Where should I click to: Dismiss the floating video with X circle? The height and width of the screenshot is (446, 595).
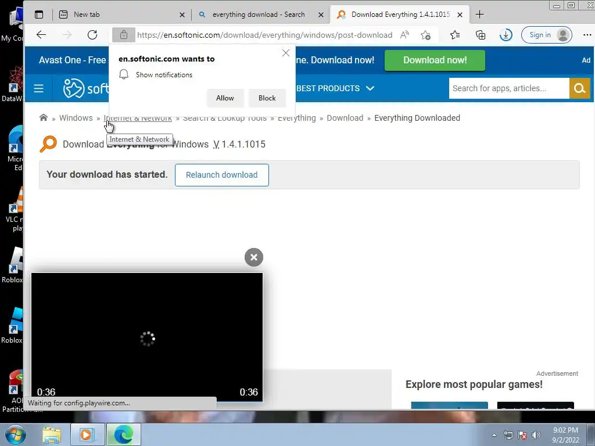point(254,257)
